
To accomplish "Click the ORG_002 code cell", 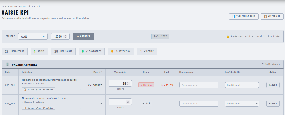I will pyautogui.click(x=10, y=103).
